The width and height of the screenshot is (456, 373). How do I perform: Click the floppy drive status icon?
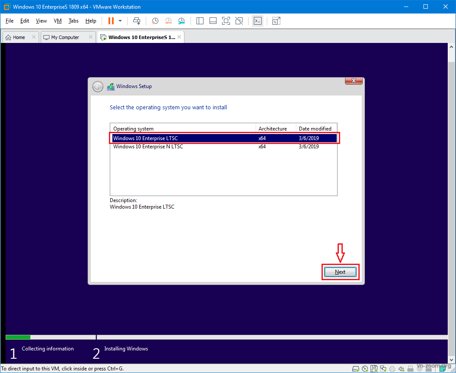pos(374,369)
